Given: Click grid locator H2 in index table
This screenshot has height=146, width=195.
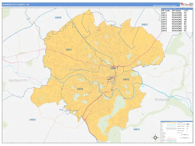Looking at the screenshot, I should (x=185, y=15).
